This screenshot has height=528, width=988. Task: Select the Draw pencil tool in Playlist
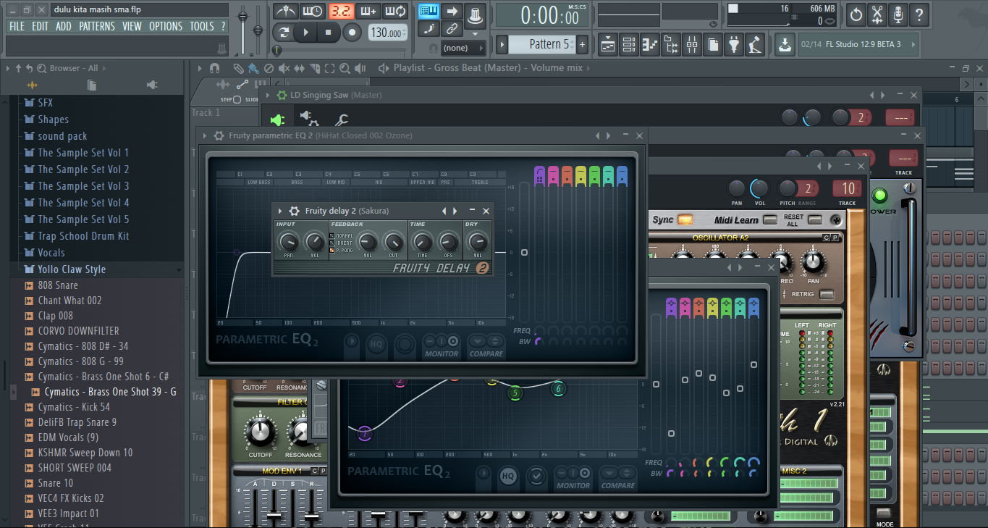click(x=237, y=68)
